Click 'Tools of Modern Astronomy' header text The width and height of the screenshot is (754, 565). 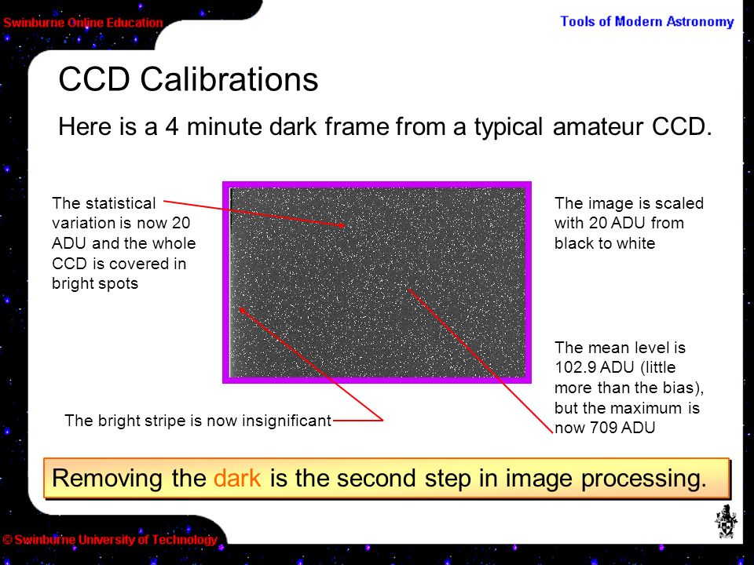(x=646, y=22)
